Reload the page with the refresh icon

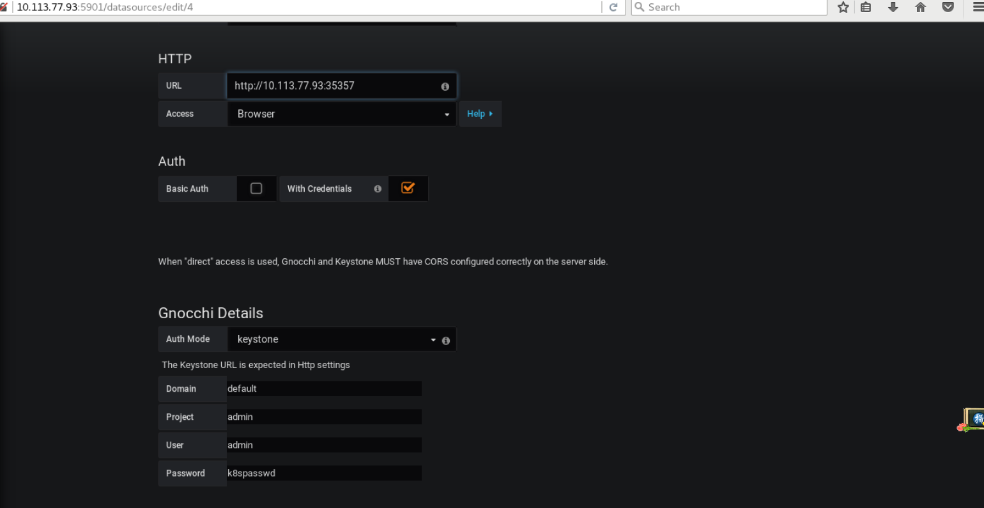click(x=613, y=7)
